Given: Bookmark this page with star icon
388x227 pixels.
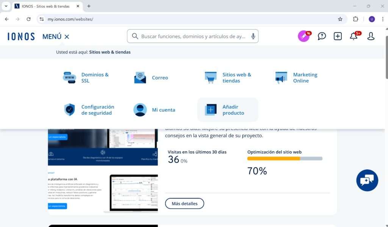Looking at the screenshot, I should point(340,19).
